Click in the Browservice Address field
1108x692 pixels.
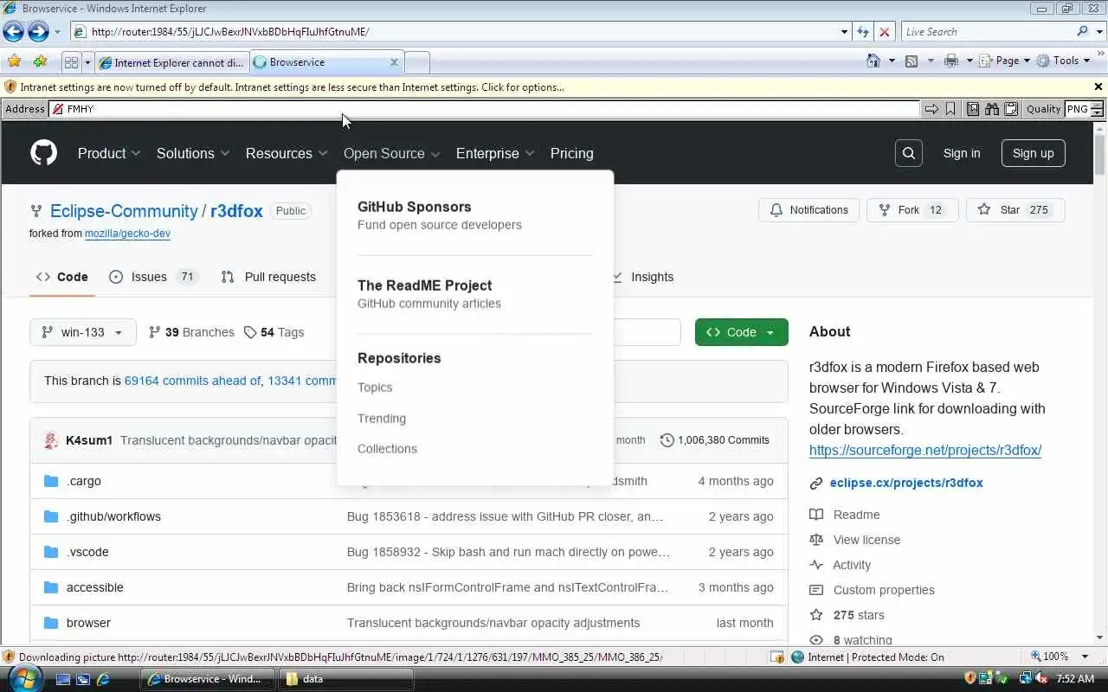coord(485,109)
